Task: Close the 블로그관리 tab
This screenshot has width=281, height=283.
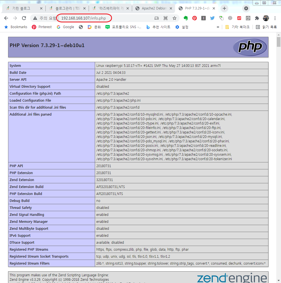Action: (84, 8)
